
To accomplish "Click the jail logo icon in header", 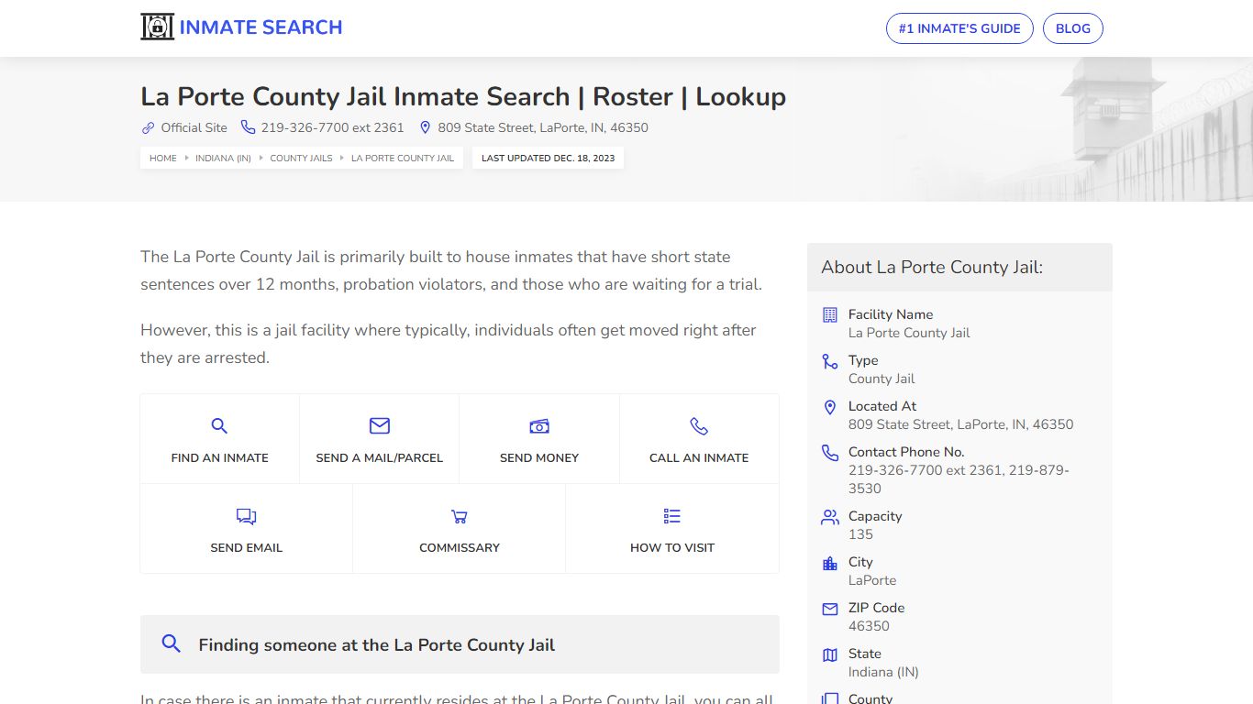I will pyautogui.click(x=157, y=27).
